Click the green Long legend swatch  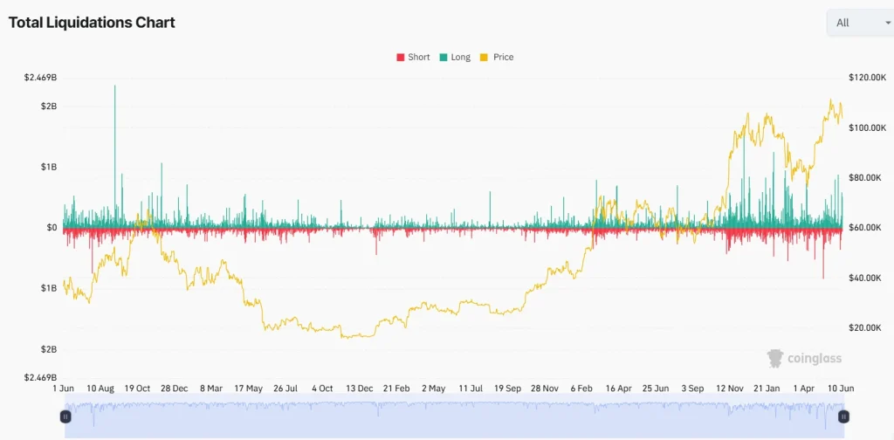point(443,58)
